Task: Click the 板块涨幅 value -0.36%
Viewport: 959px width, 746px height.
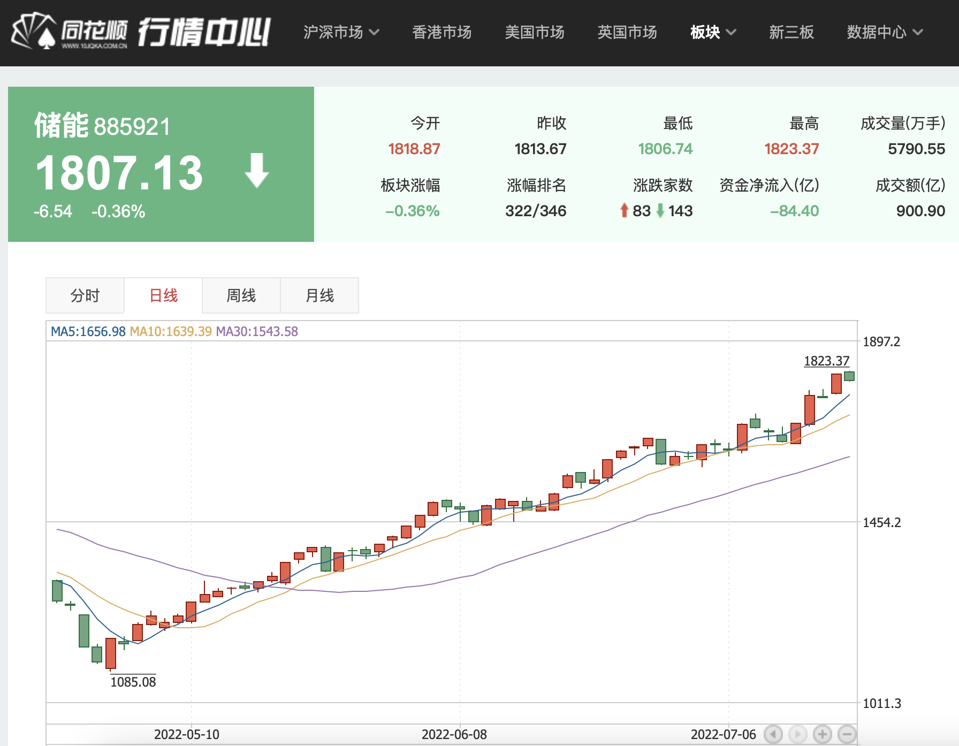Action: click(413, 211)
